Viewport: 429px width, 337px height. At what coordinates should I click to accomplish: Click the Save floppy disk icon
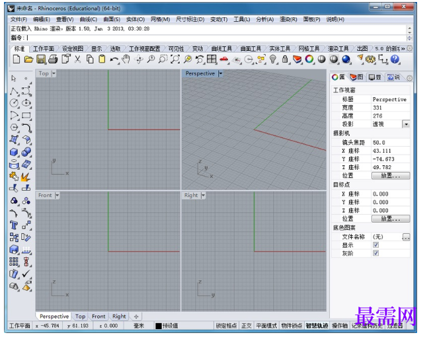click(41, 59)
